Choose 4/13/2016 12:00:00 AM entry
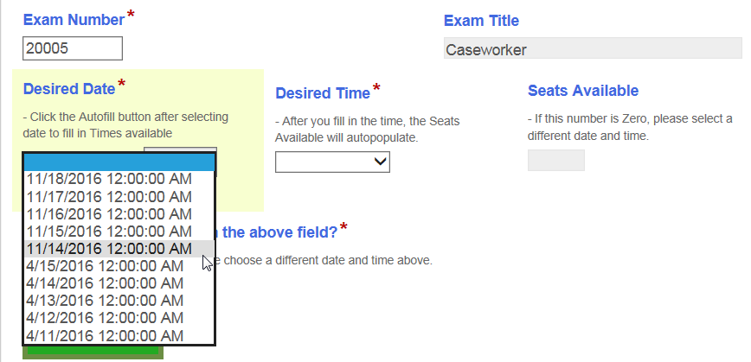751x362 pixels. (x=105, y=301)
